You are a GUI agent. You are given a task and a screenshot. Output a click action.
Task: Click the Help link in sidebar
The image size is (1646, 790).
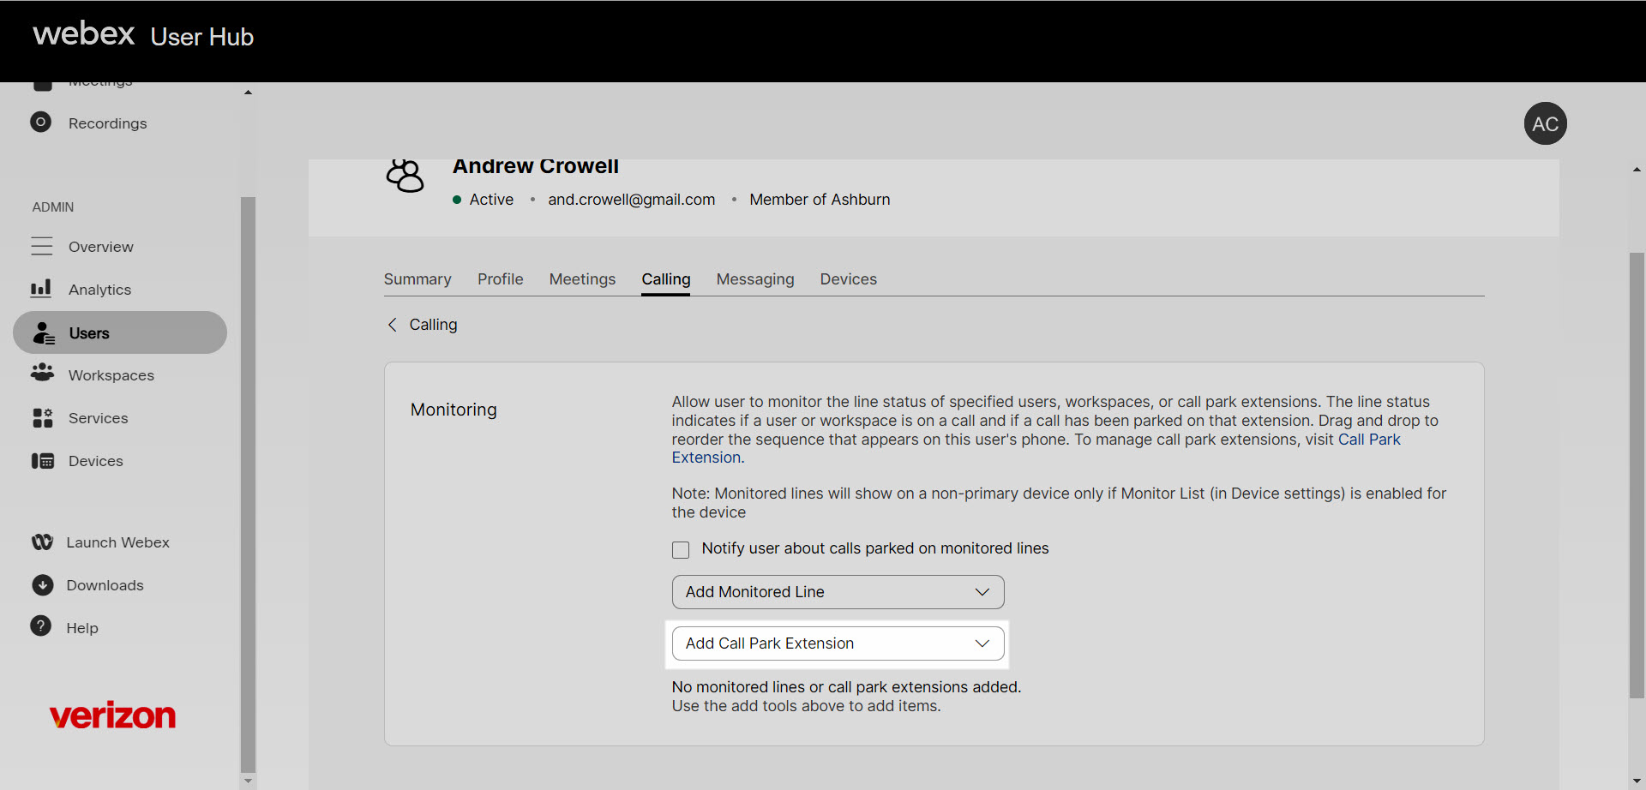click(x=82, y=628)
